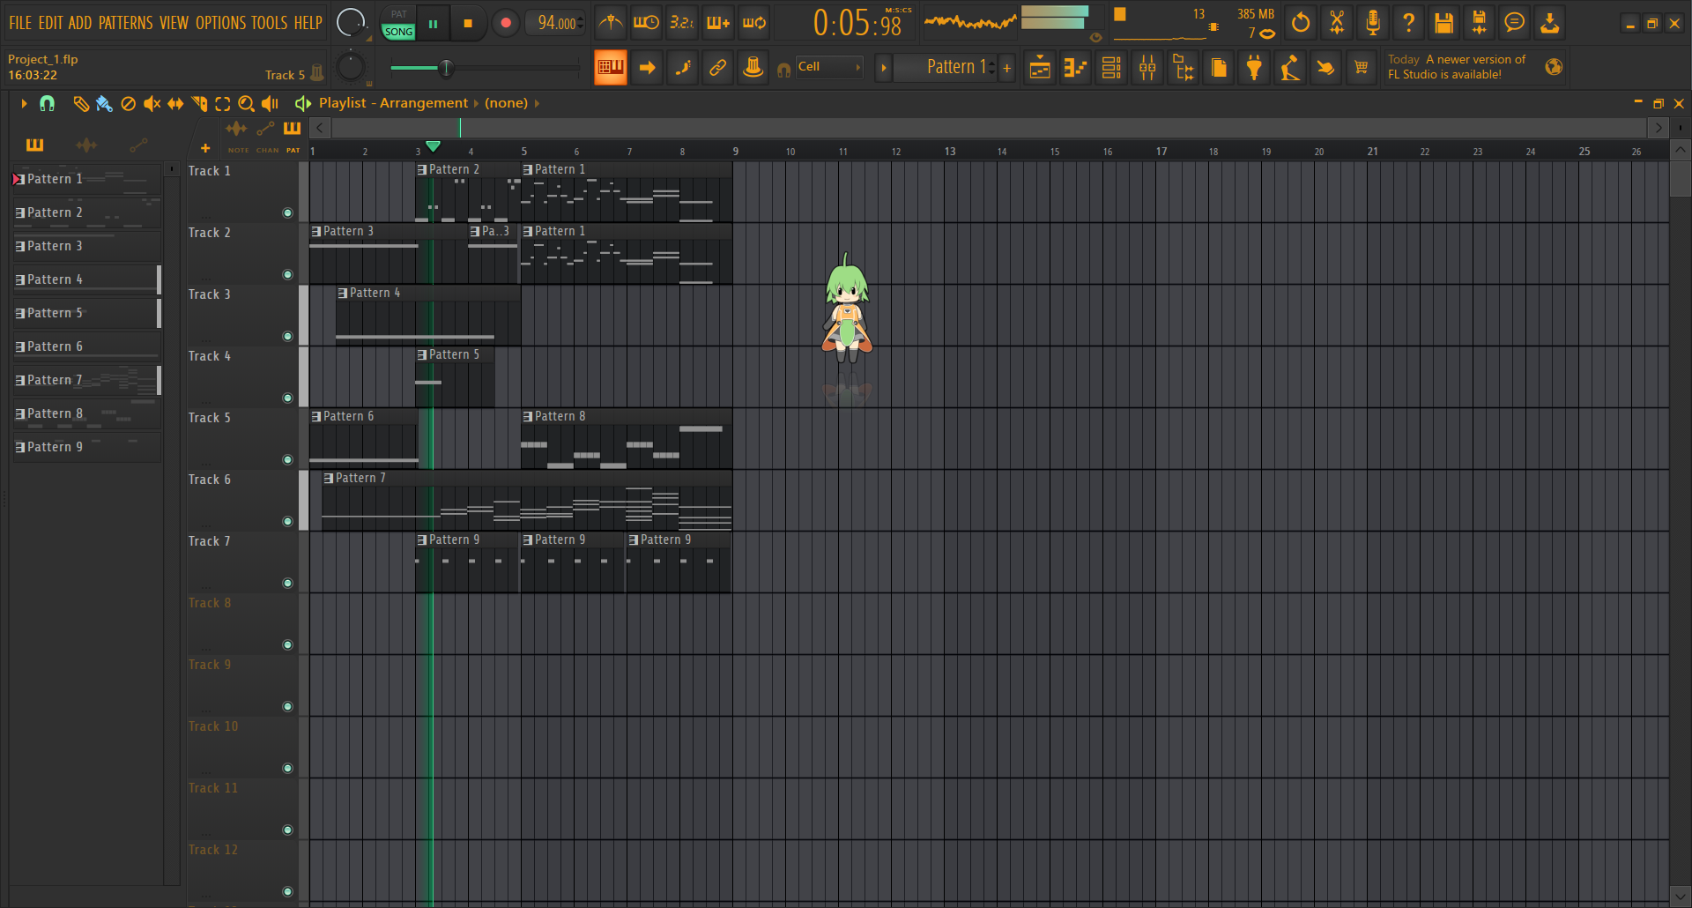Open the Playlist - Arrangement dropdown
1692x908 pixels.
coord(394,103)
